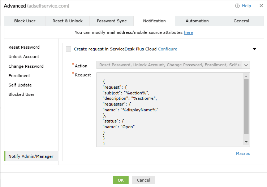The image size is (267, 187).
Task: Open the Configure link for ServiceDesk
Action: click(x=168, y=49)
